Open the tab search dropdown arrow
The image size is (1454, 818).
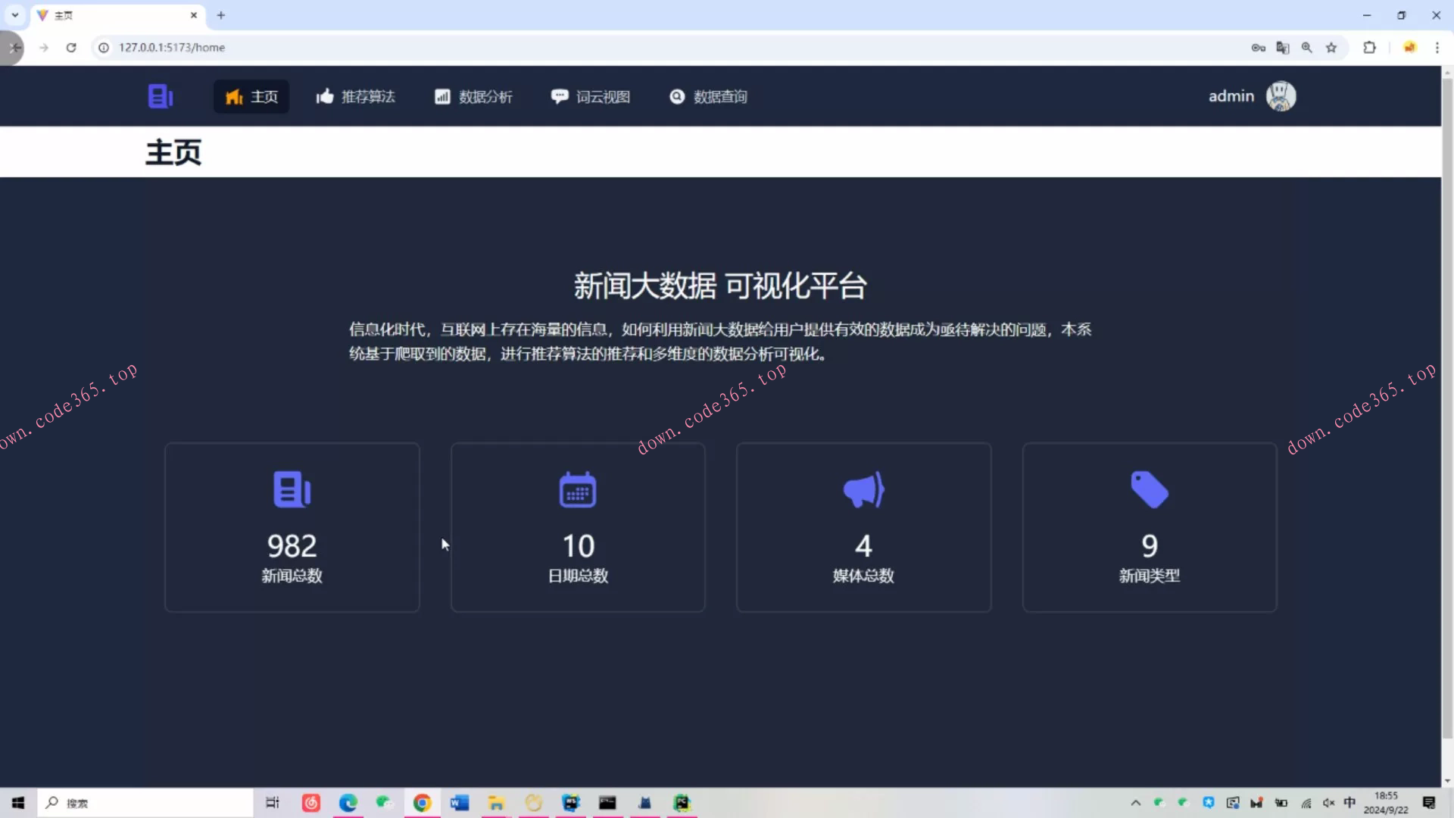[x=14, y=15]
